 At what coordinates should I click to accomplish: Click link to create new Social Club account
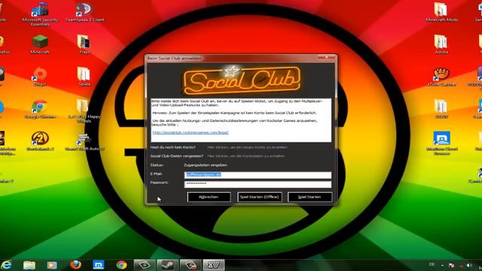click(x=248, y=148)
